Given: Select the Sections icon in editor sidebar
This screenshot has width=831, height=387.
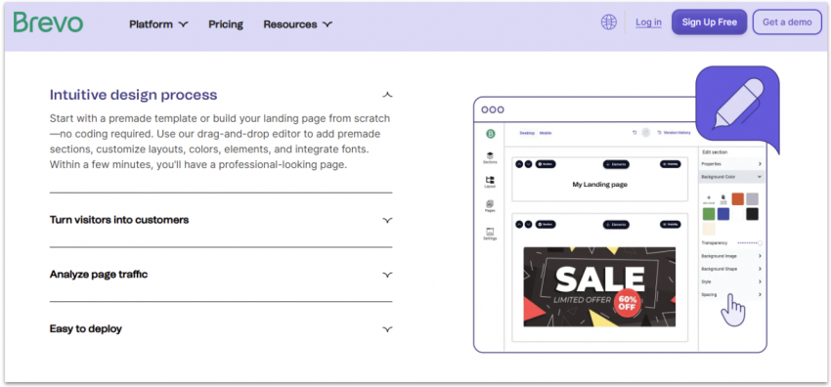Looking at the screenshot, I should tap(490, 157).
